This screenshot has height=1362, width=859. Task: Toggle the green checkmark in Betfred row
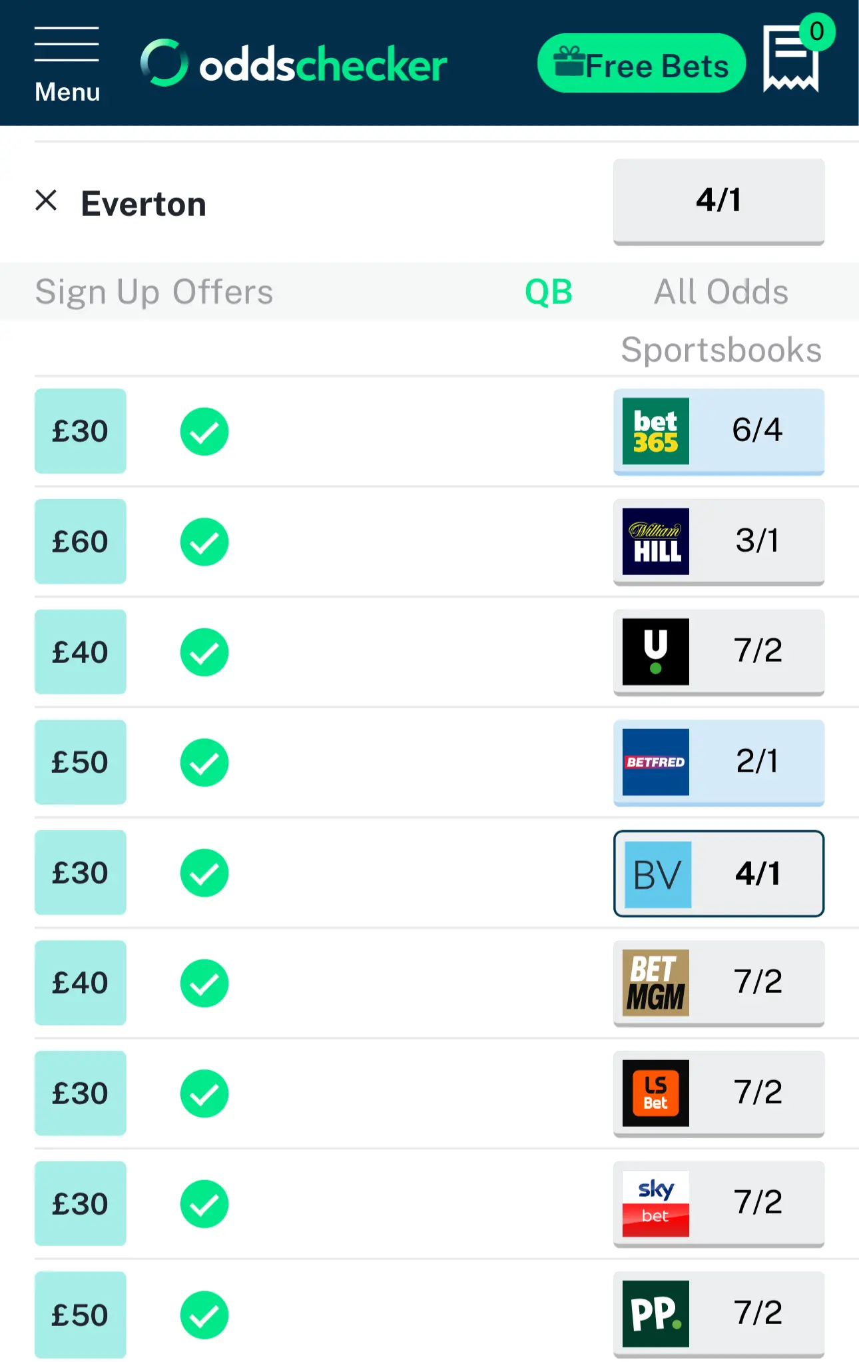204,762
